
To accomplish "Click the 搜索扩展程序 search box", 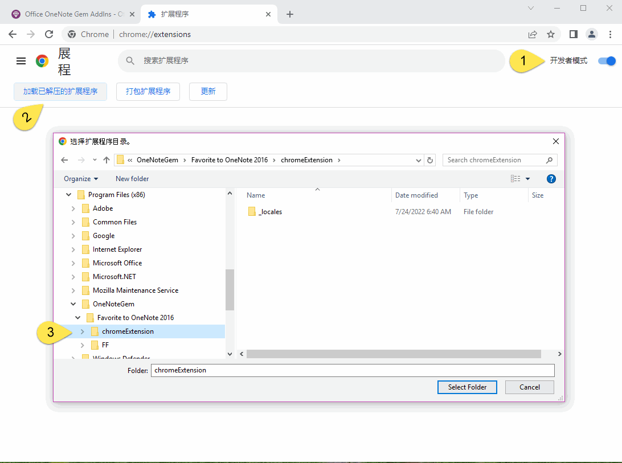I will [x=312, y=61].
